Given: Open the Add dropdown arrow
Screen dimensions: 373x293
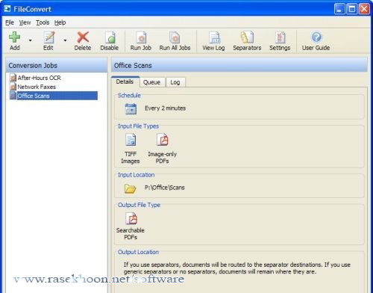Looking at the screenshot, I should (x=31, y=40).
